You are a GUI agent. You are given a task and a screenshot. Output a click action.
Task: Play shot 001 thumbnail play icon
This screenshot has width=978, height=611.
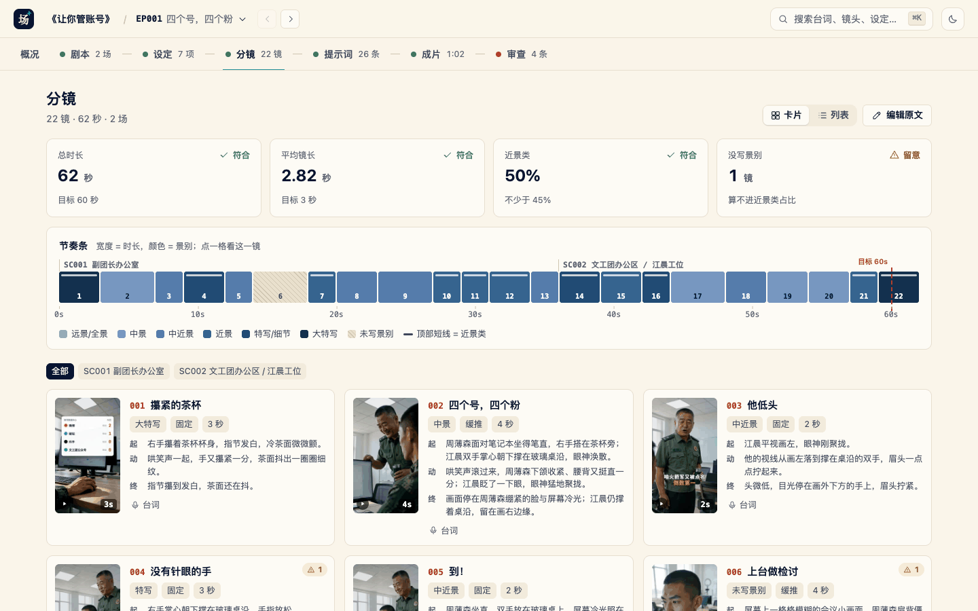pyautogui.click(x=65, y=504)
